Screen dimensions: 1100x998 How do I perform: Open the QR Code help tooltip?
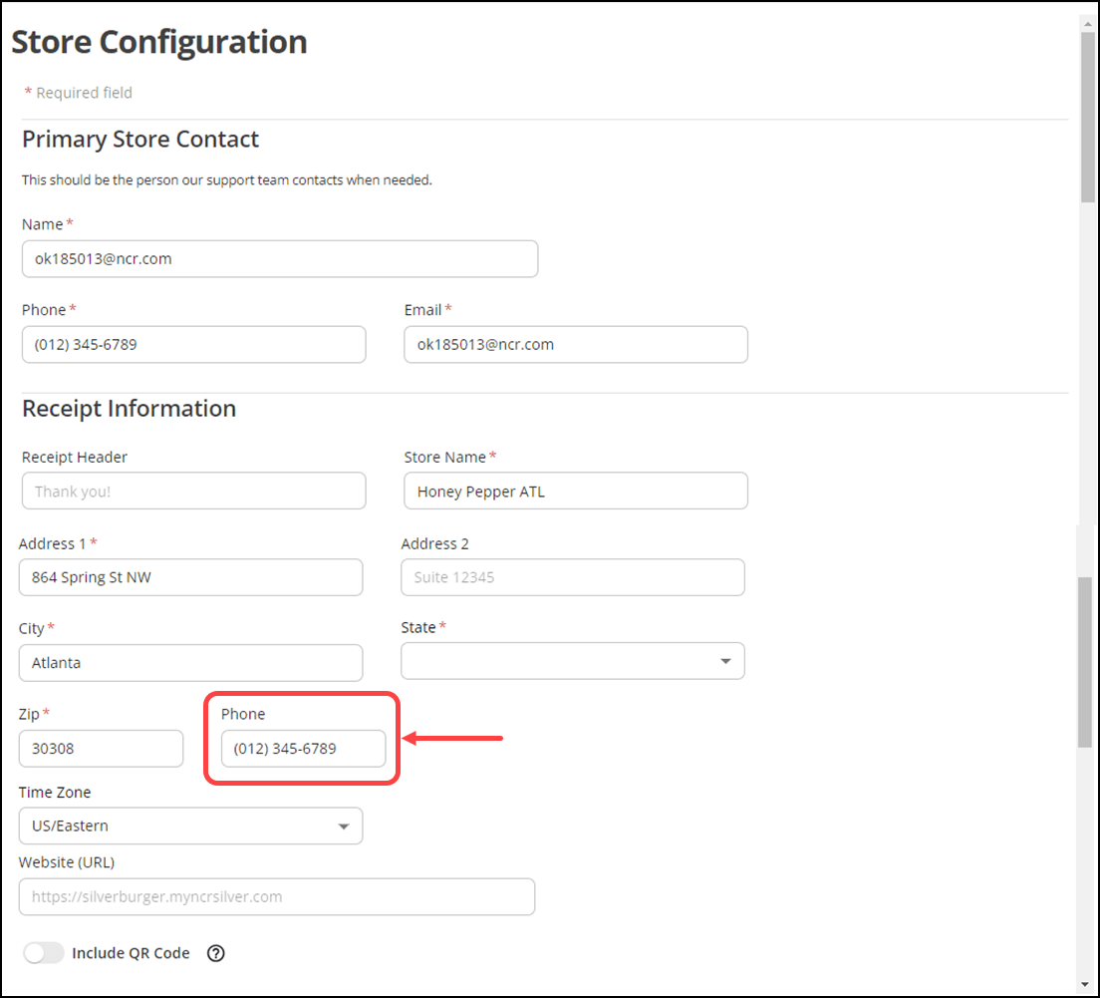[216, 953]
